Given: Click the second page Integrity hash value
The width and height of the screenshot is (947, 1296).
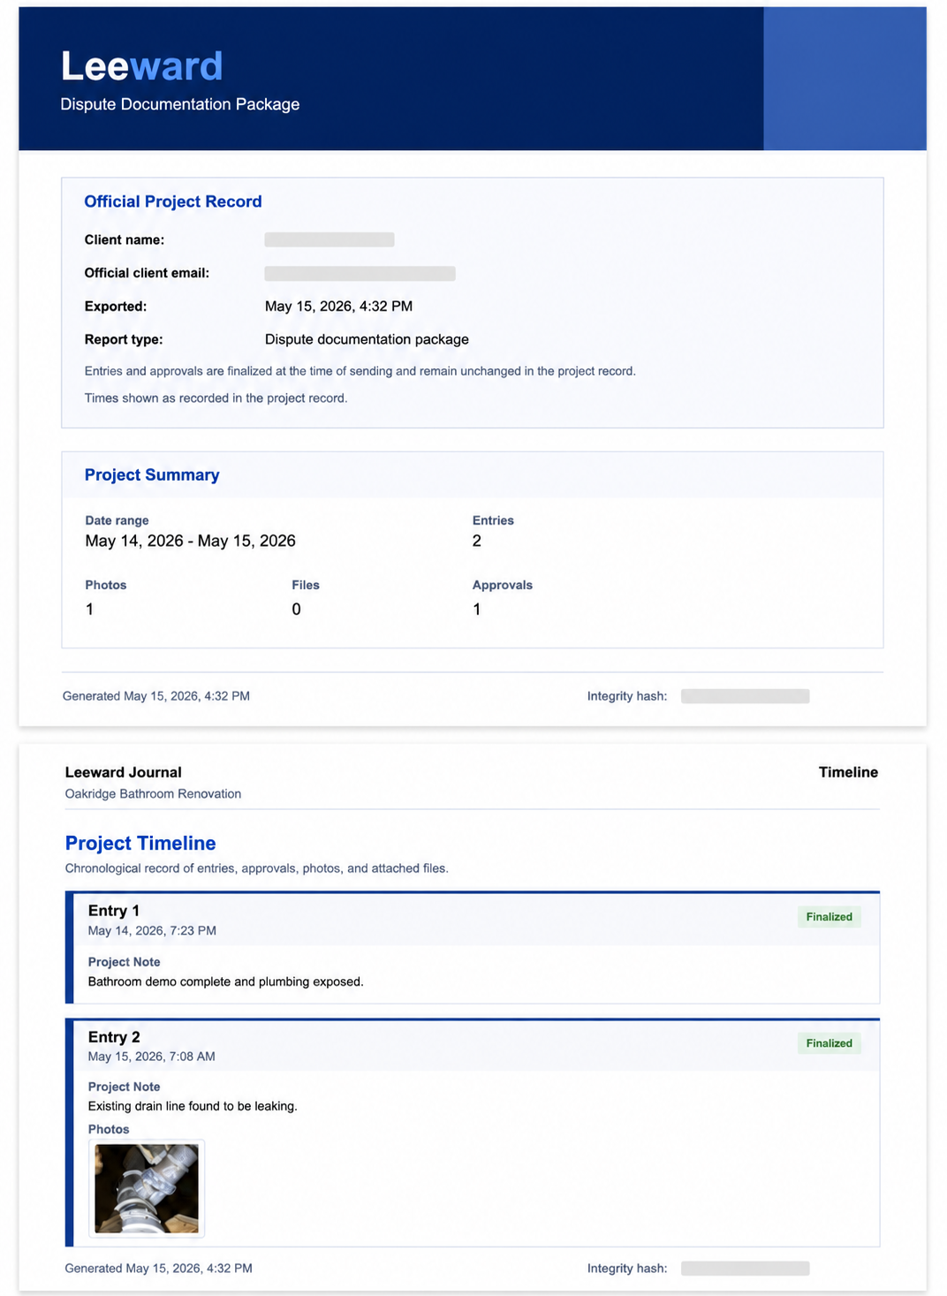Looking at the screenshot, I should tap(746, 1269).
